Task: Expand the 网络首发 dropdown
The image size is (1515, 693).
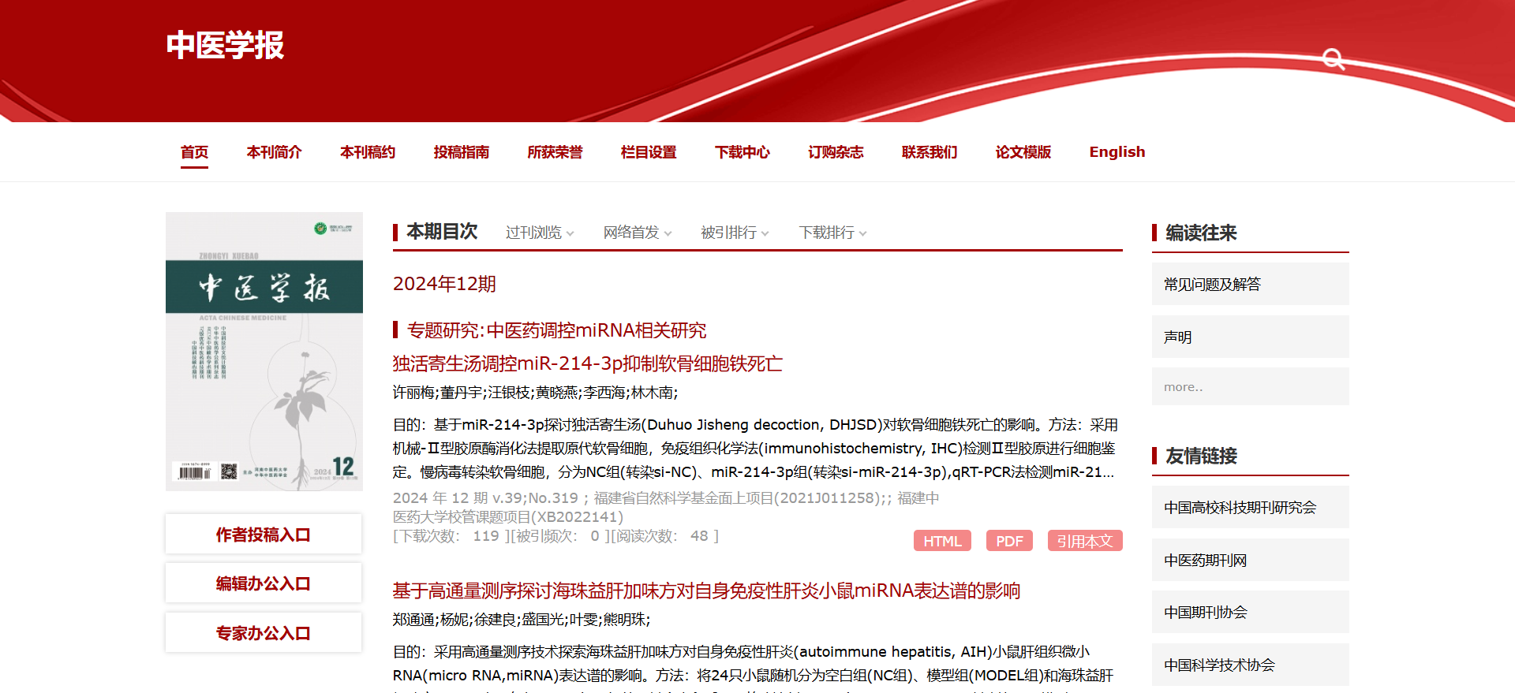Action: [x=638, y=233]
